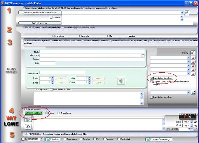Click the Crossfader songs button
199x143 pixels.
coord(159,139)
